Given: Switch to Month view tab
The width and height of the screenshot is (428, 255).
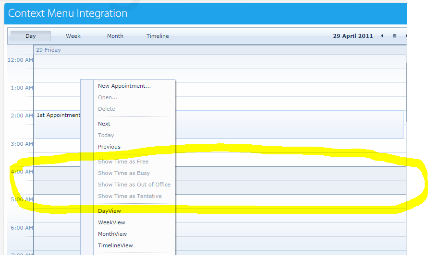Looking at the screenshot, I should pyautogui.click(x=115, y=36).
